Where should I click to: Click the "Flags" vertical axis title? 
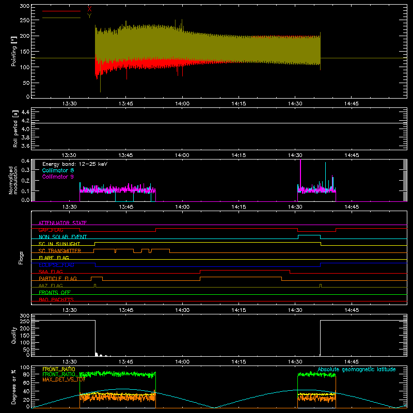click(x=21, y=258)
